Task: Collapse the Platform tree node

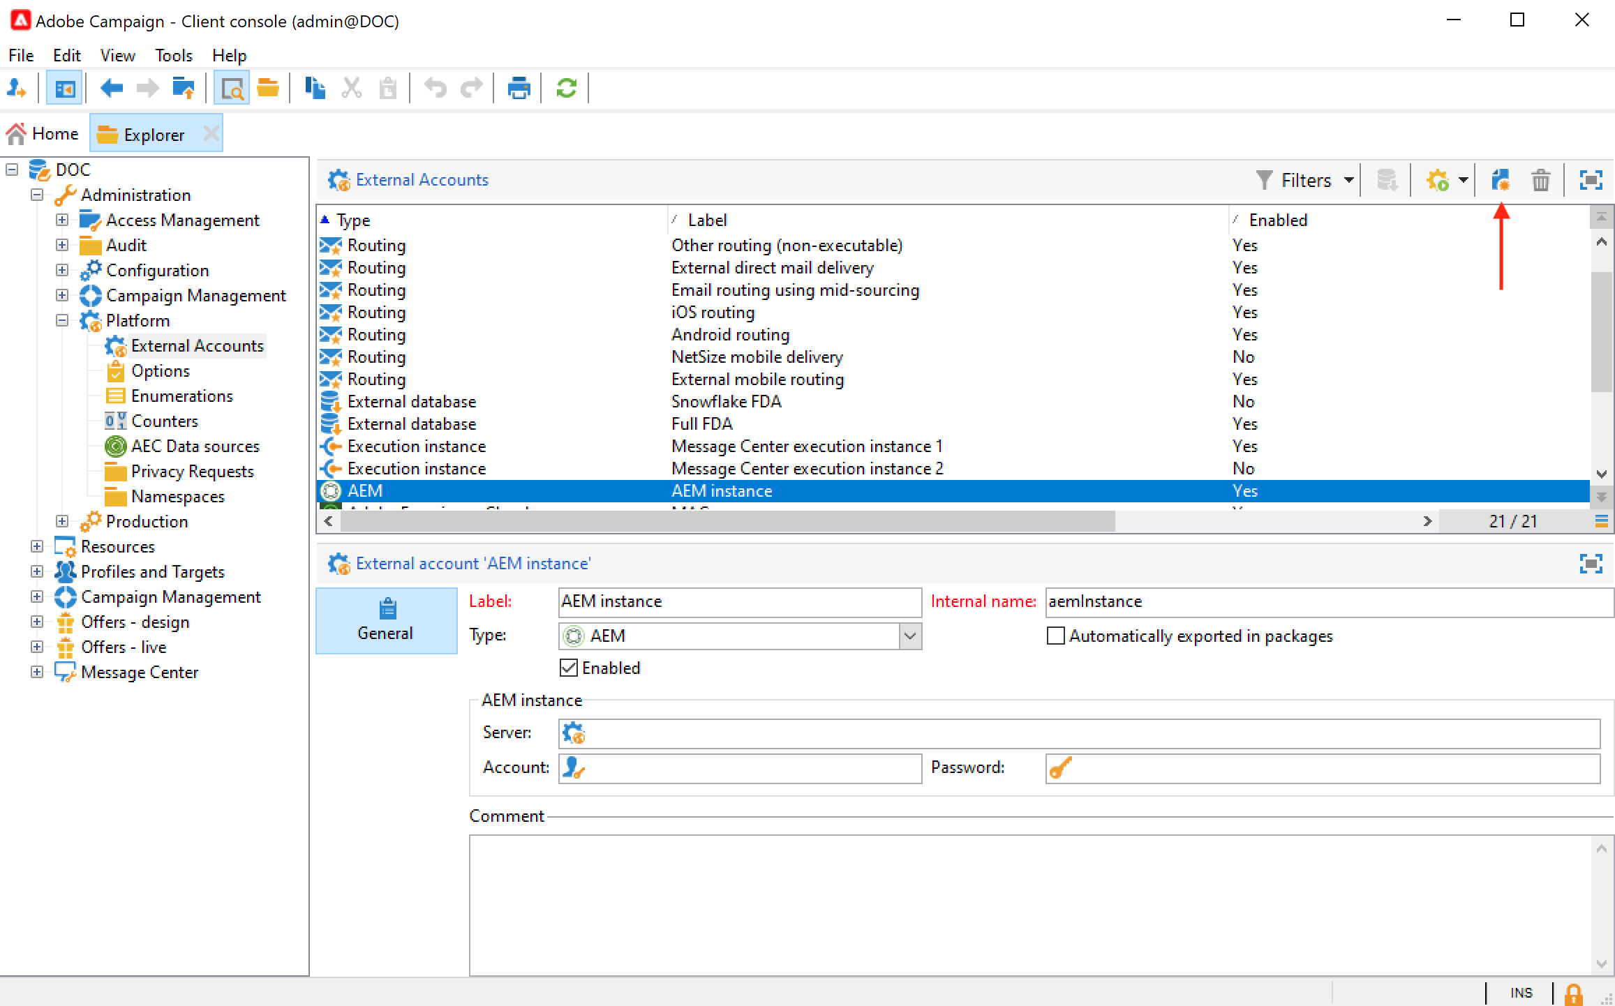Action: [x=62, y=321]
